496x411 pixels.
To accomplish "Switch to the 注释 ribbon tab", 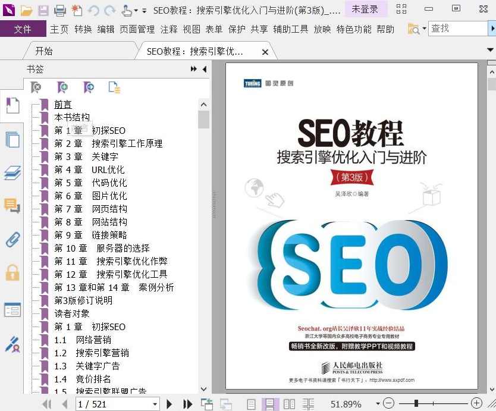I will (x=168, y=28).
